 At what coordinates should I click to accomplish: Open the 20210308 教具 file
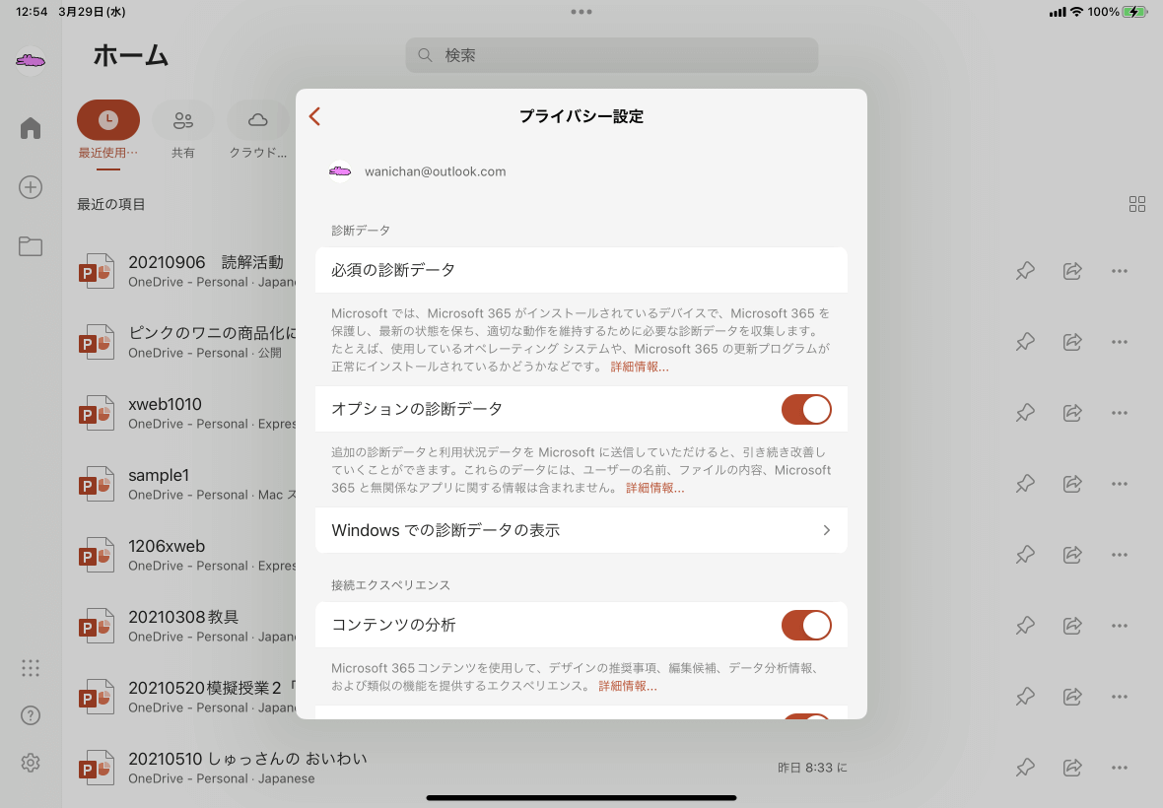183,617
